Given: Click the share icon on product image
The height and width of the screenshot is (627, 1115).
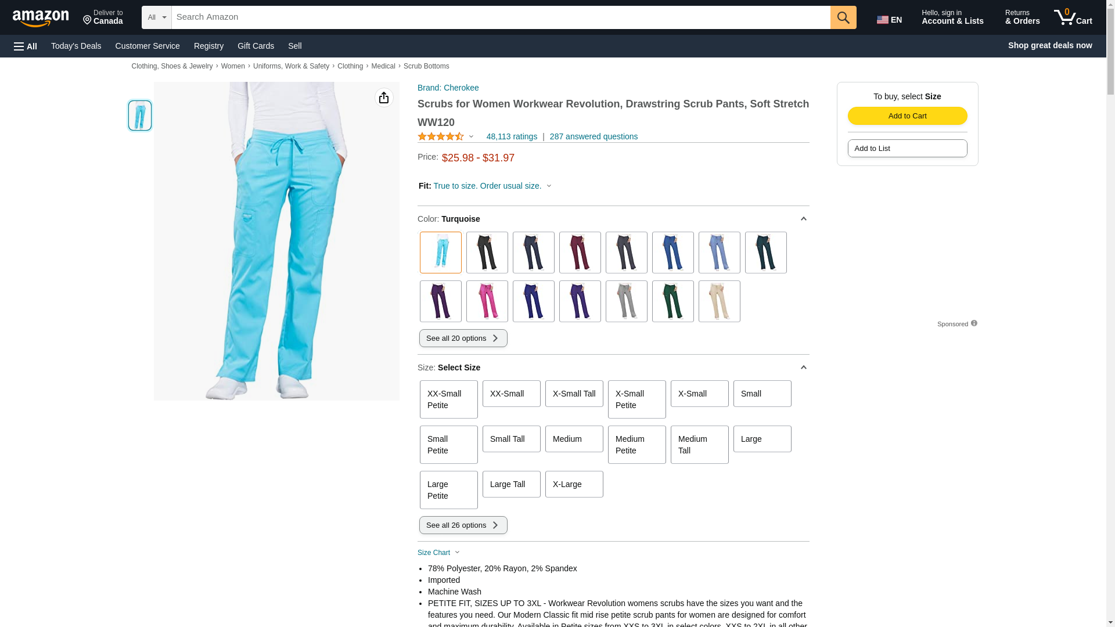Looking at the screenshot, I should [384, 98].
